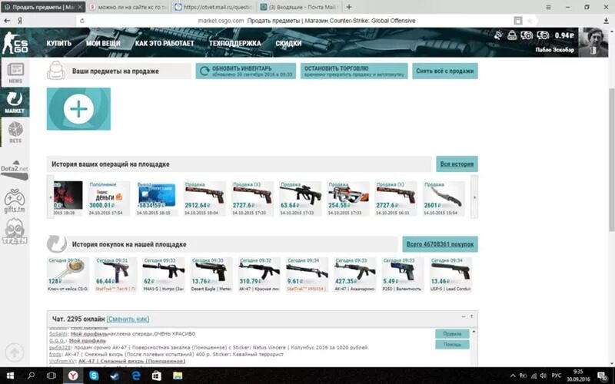This screenshot has height=384, width=615.
Task: Open the TF2.TM sidebar icon
Action: pos(15,232)
